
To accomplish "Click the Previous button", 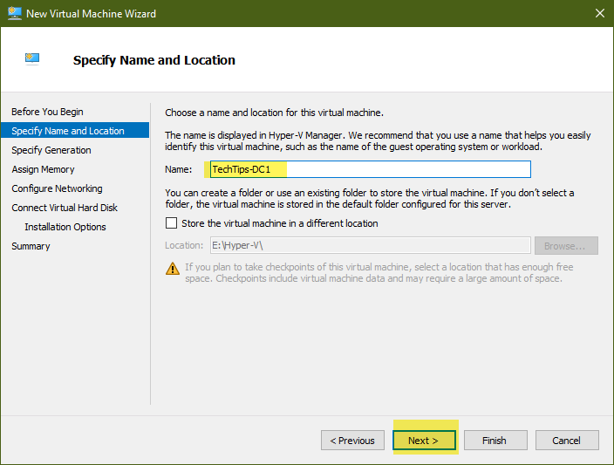I will (x=352, y=441).
